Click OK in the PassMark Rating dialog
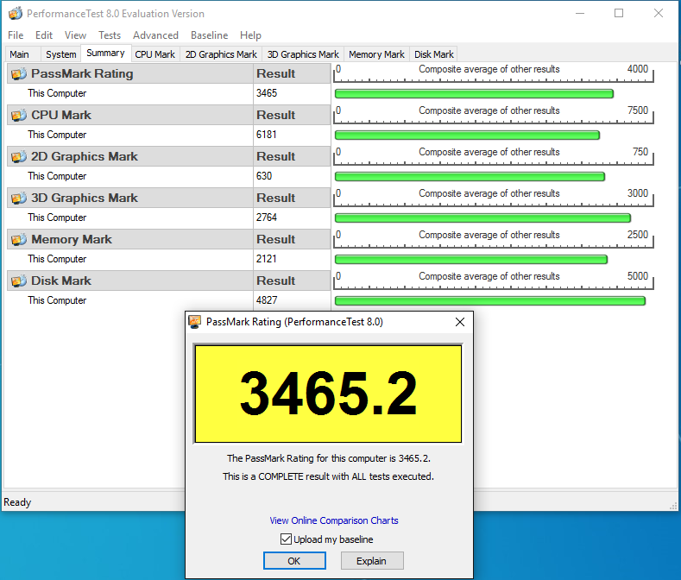681x580 pixels. (294, 561)
